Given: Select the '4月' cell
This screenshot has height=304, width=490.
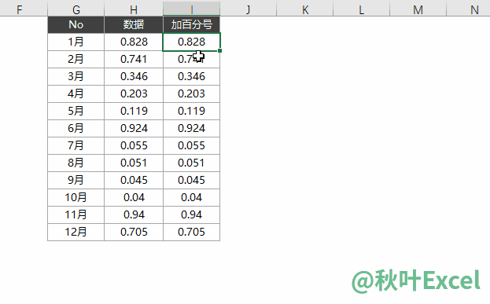Looking at the screenshot, I should click(76, 93).
